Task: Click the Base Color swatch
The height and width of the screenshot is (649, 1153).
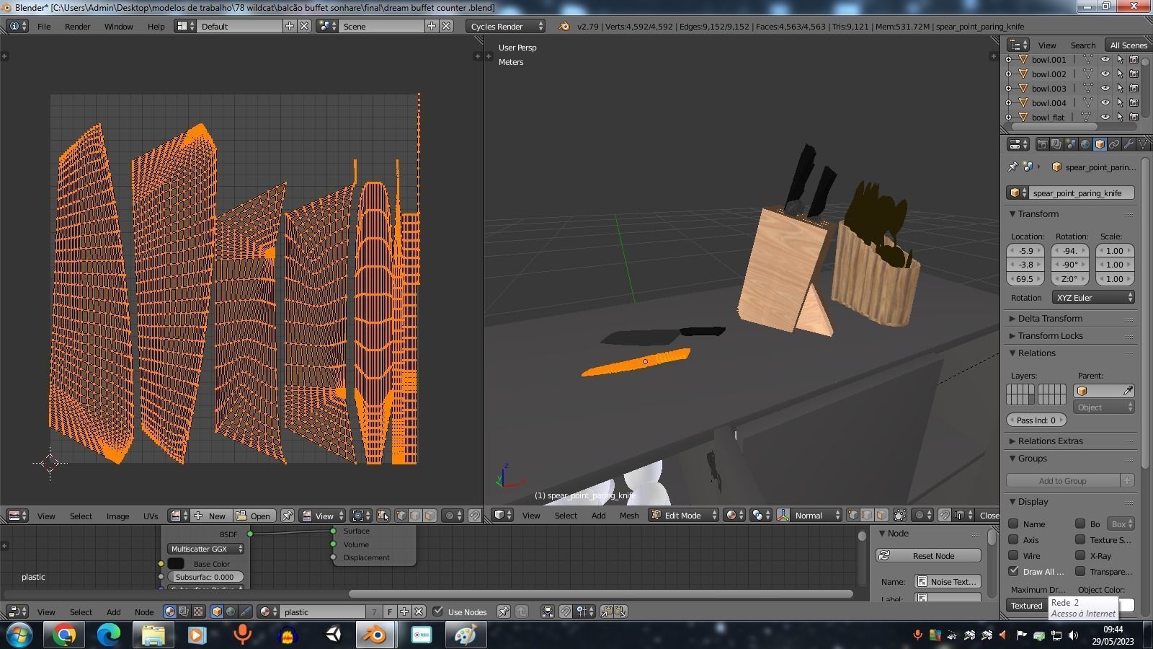Action: [176, 564]
